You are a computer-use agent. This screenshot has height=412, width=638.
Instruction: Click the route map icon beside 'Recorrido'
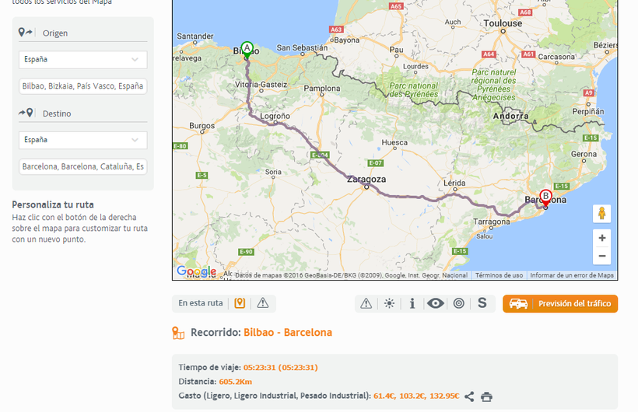click(x=178, y=333)
